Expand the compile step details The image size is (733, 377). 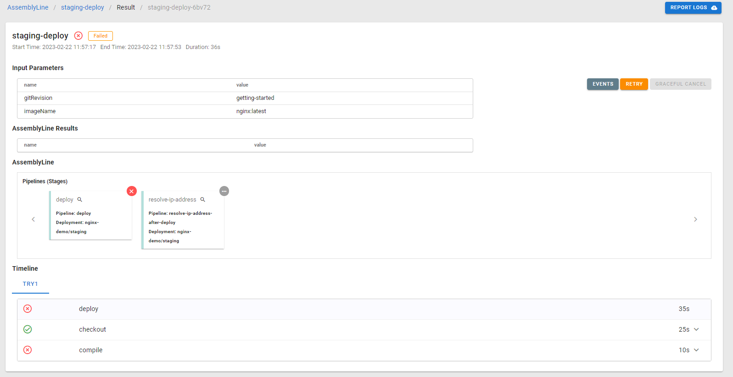696,350
